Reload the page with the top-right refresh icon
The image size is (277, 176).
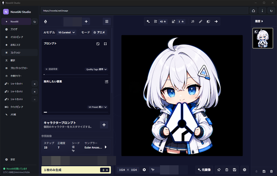[271, 11]
